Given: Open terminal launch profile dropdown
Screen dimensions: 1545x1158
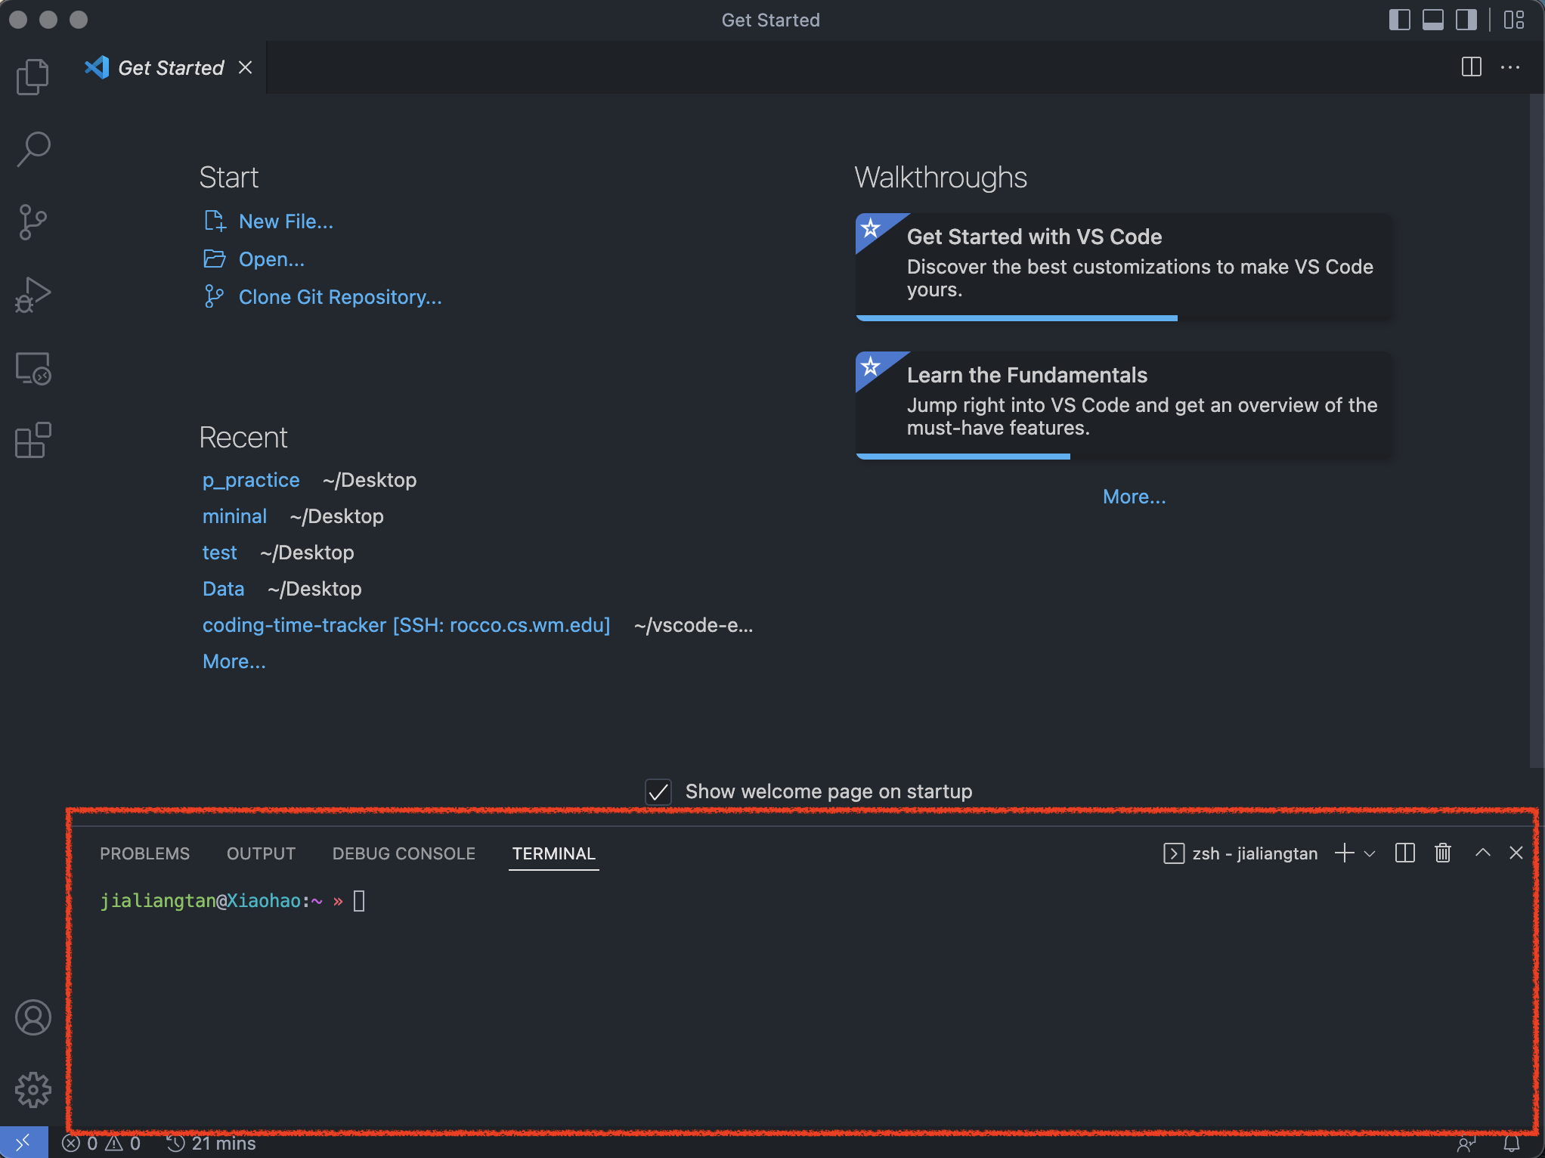Looking at the screenshot, I should [1370, 853].
